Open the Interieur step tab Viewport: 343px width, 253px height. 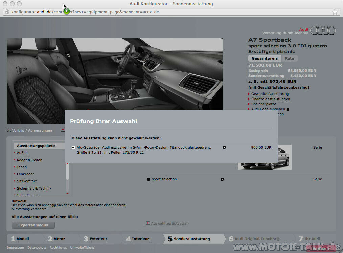click(140, 239)
